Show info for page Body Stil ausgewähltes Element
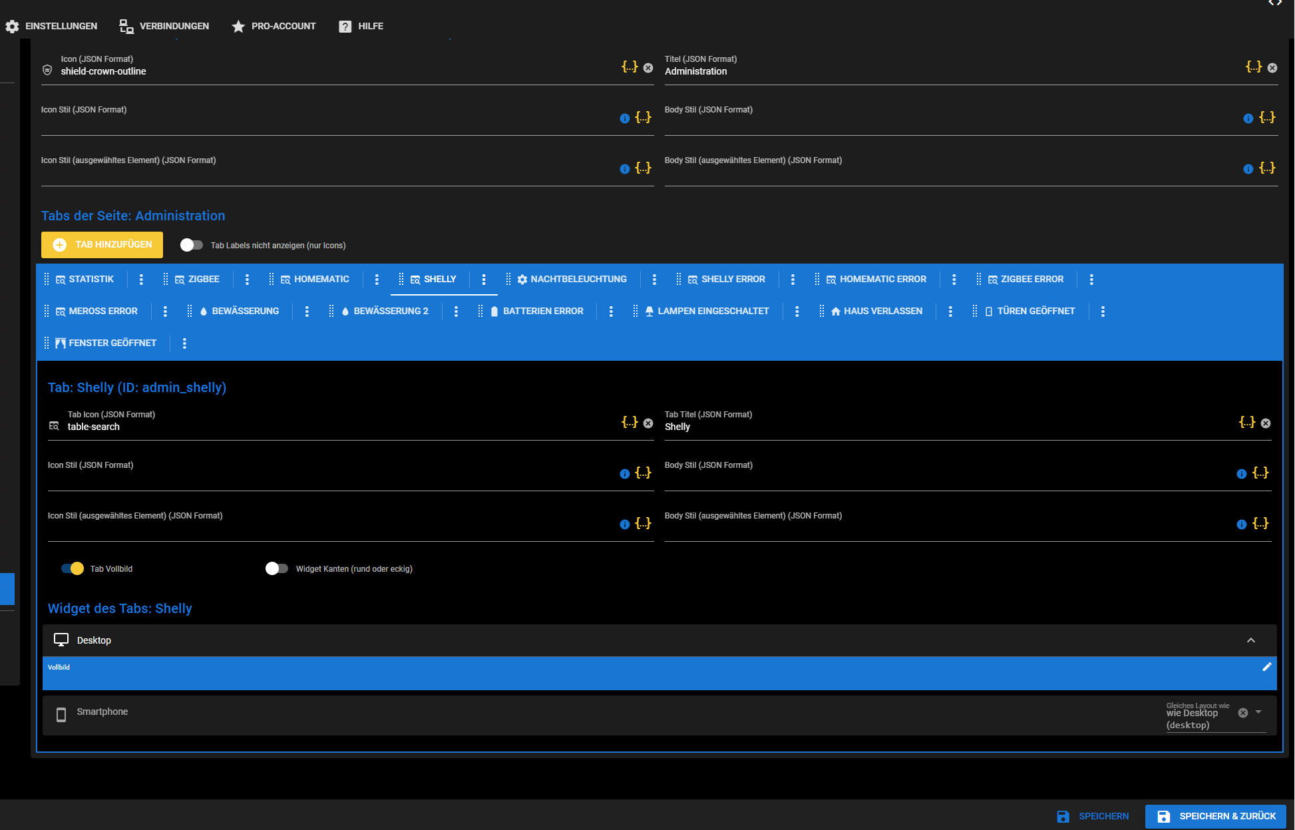Image resolution: width=1295 pixels, height=830 pixels. click(x=1248, y=169)
